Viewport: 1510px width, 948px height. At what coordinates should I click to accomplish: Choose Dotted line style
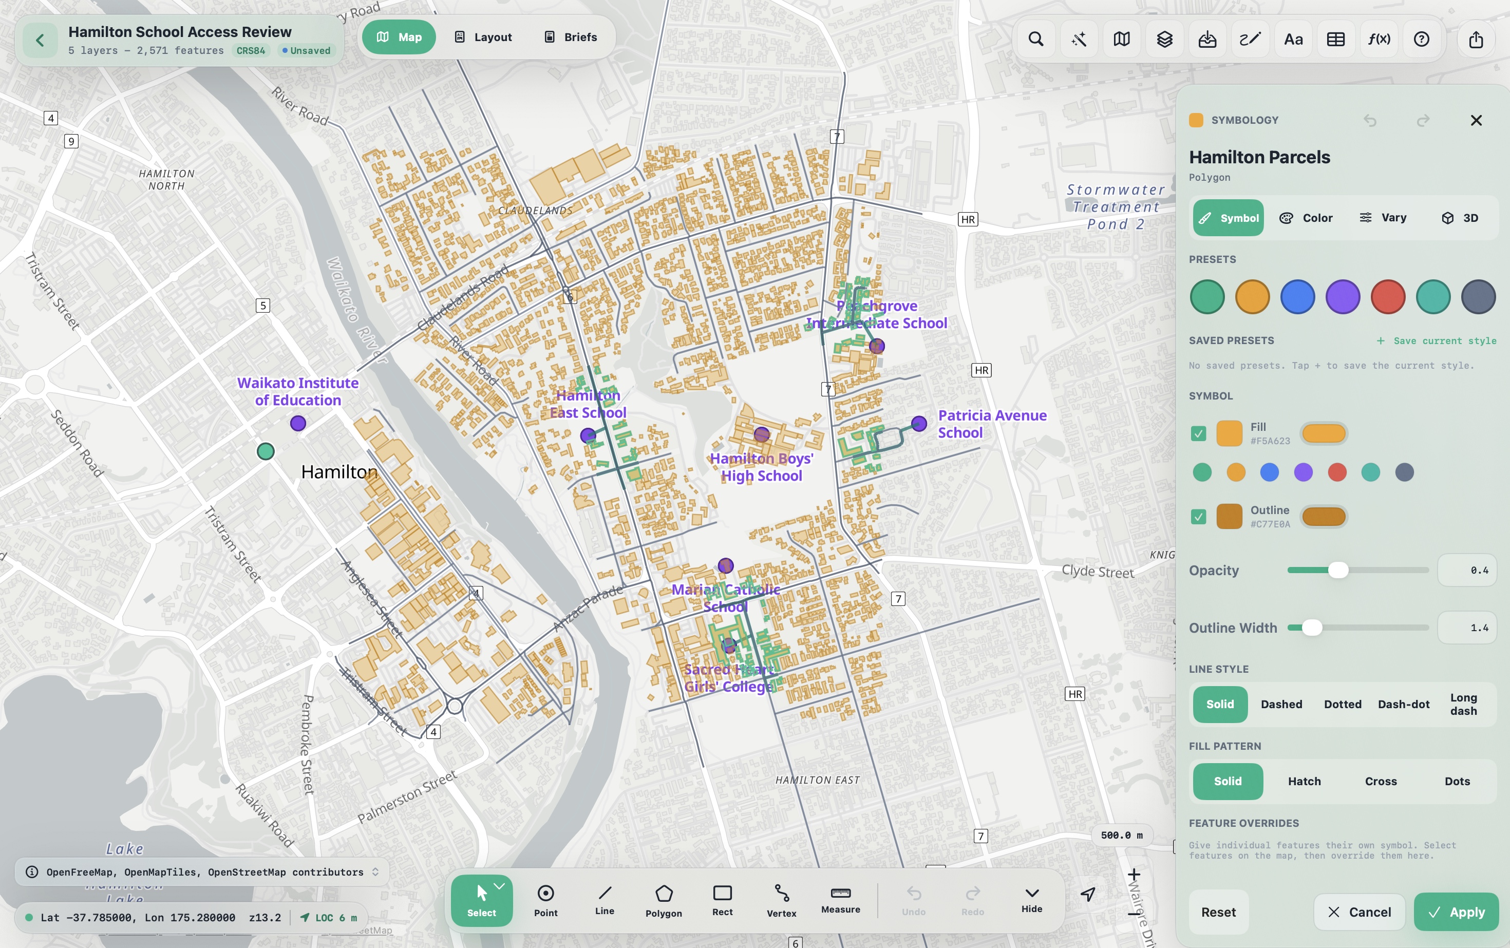[x=1343, y=704]
